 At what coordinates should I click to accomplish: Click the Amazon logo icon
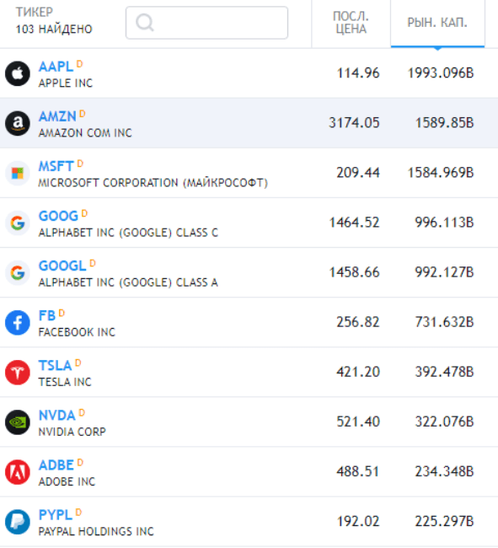click(x=18, y=123)
